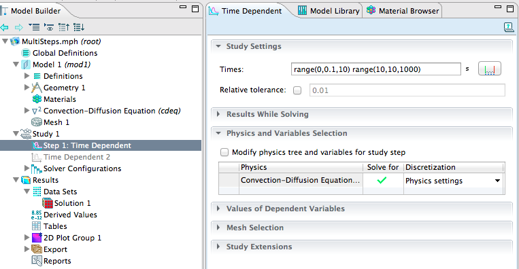Toggle the Solve for green checkmark
Image resolution: width=519 pixels, height=269 pixels.
pos(382,181)
